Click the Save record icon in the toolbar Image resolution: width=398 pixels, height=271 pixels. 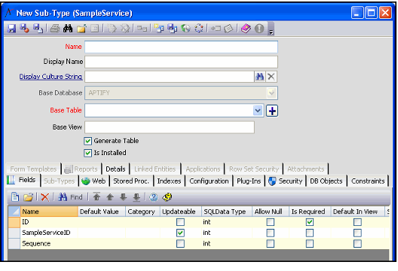[11, 29]
